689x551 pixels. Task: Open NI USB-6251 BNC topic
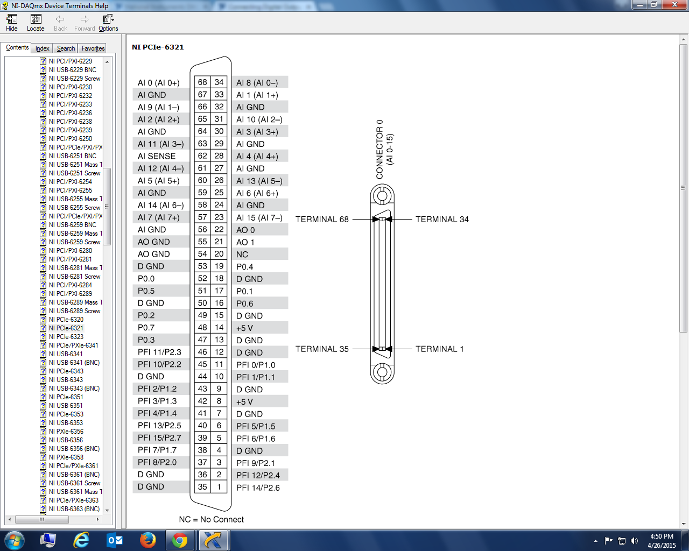(x=72, y=156)
